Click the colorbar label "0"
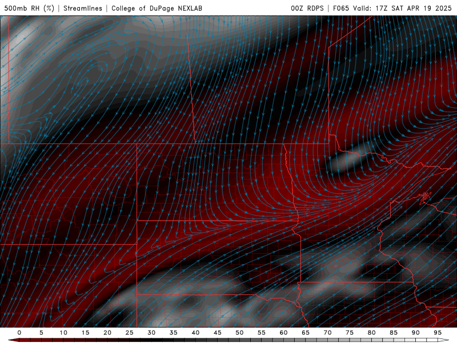The height and width of the screenshot is (343, 457). (x=19, y=333)
